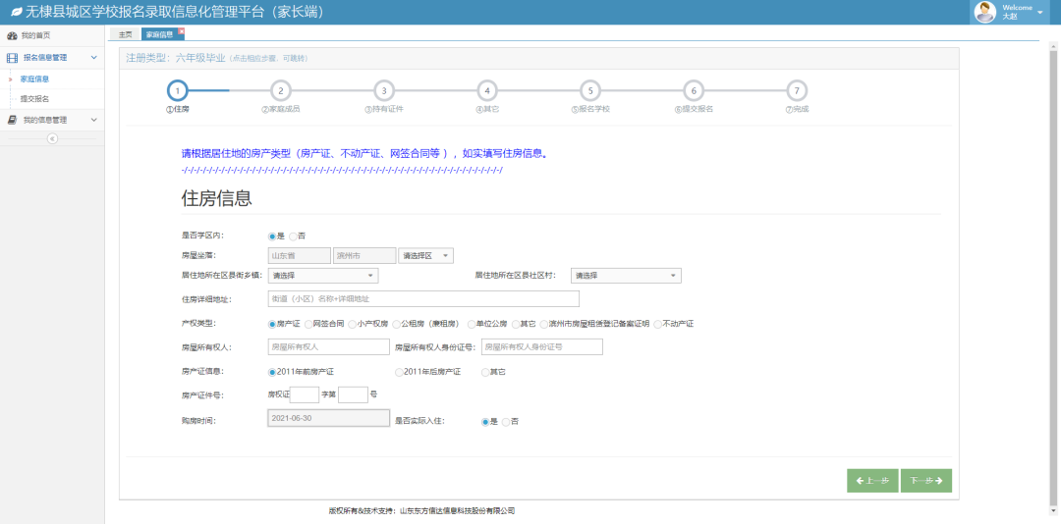Click the 报名信息管理 film-strip icon

(x=12, y=58)
